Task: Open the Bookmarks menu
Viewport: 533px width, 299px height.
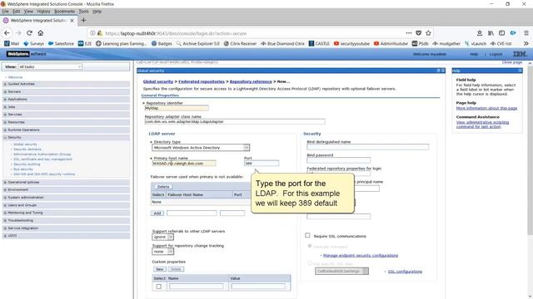Action: click(64, 11)
